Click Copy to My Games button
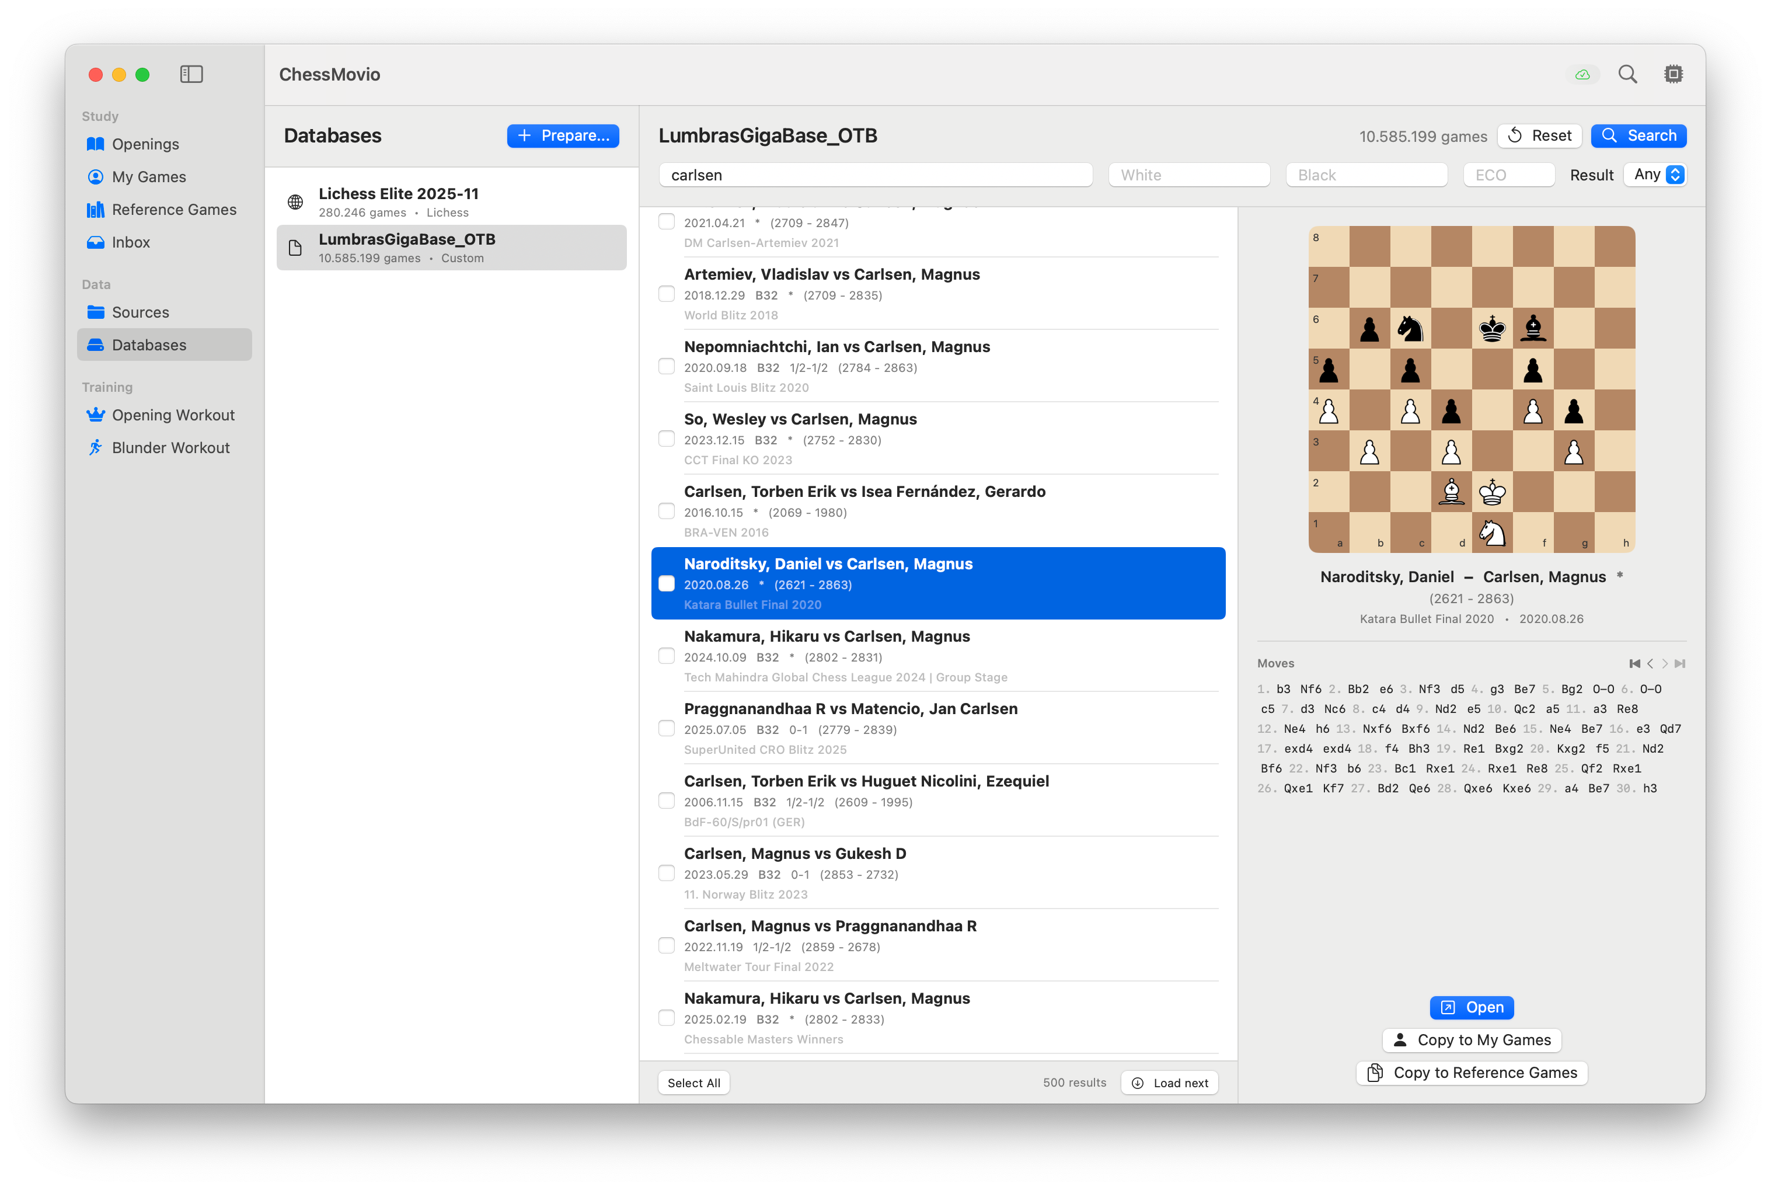The image size is (1771, 1190). 1472,1040
